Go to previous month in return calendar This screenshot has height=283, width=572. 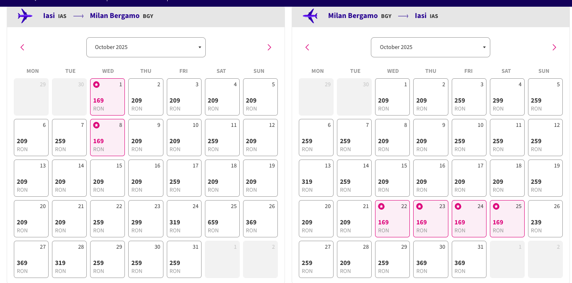tap(307, 47)
